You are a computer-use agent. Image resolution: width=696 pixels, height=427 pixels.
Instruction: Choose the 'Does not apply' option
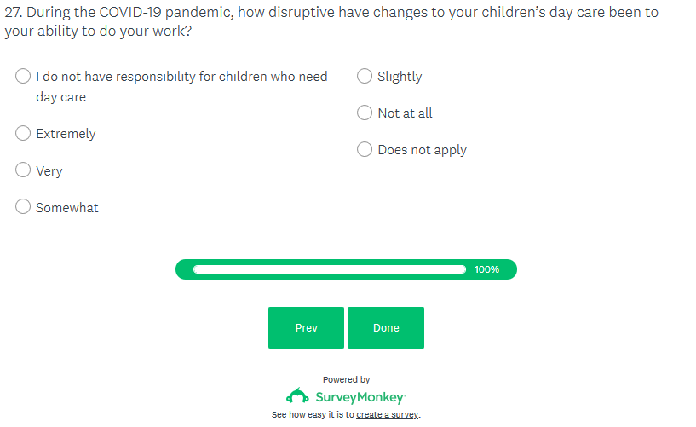click(x=365, y=149)
